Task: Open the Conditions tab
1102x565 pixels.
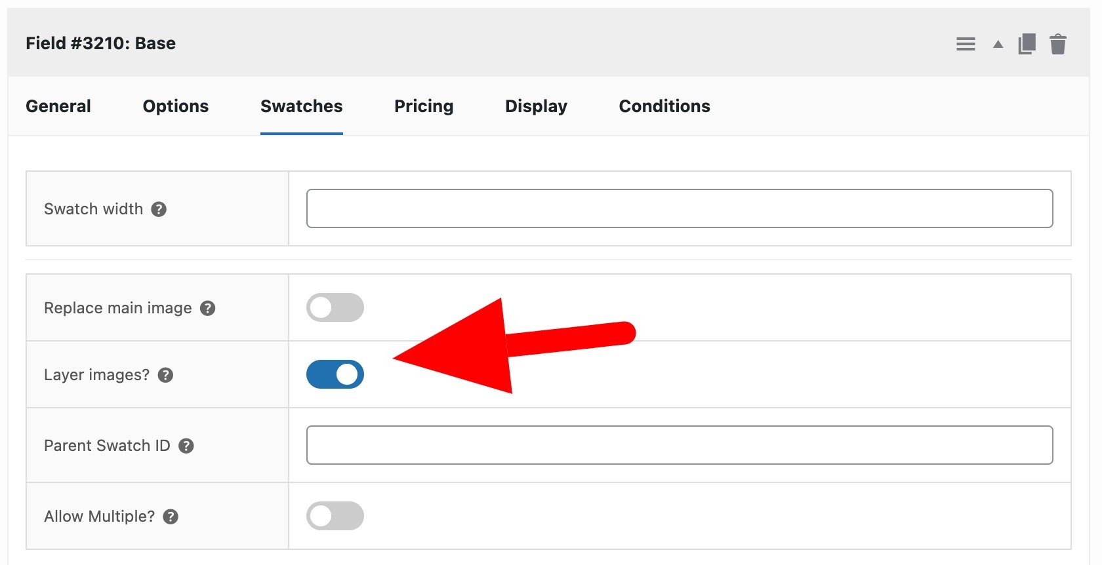Action: tap(664, 106)
